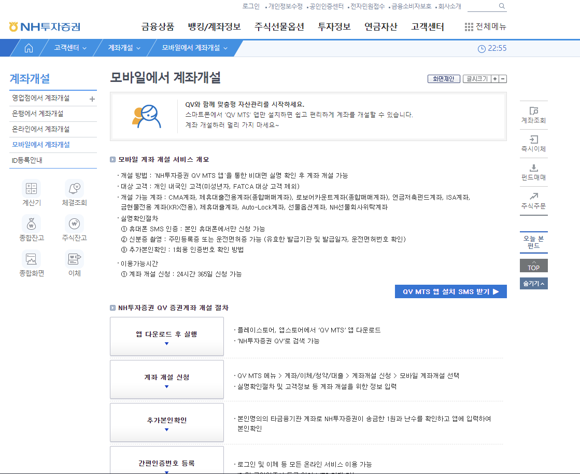
Task: Click 계좌조회 in right quick menu
Action: [x=533, y=115]
